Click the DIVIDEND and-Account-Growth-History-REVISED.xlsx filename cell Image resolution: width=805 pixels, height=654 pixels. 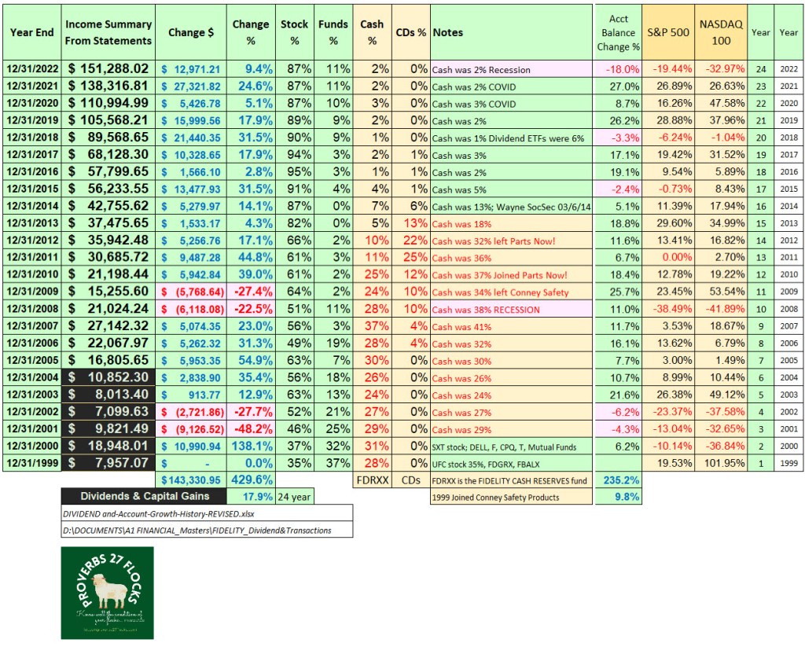point(207,513)
